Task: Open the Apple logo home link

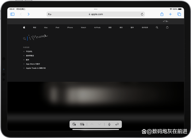Action: [24, 27]
